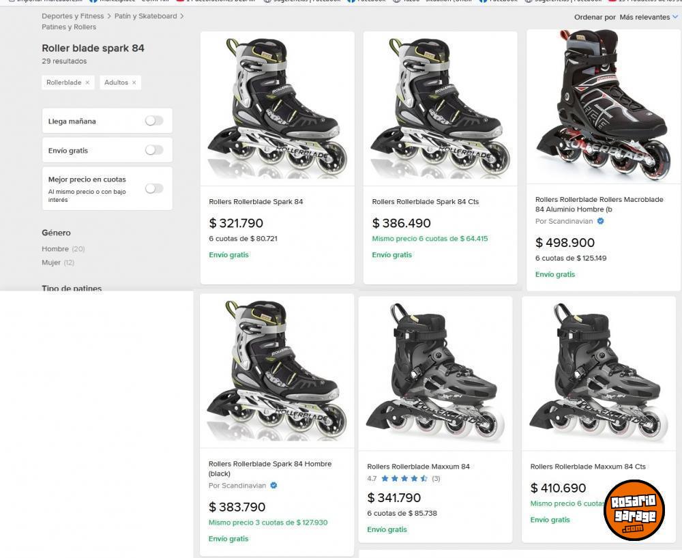Open Rollers Rollerblade Spark 84 Hombre (black) title
Image resolution: width=682 pixels, height=558 pixels.
(x=270, y=468)
